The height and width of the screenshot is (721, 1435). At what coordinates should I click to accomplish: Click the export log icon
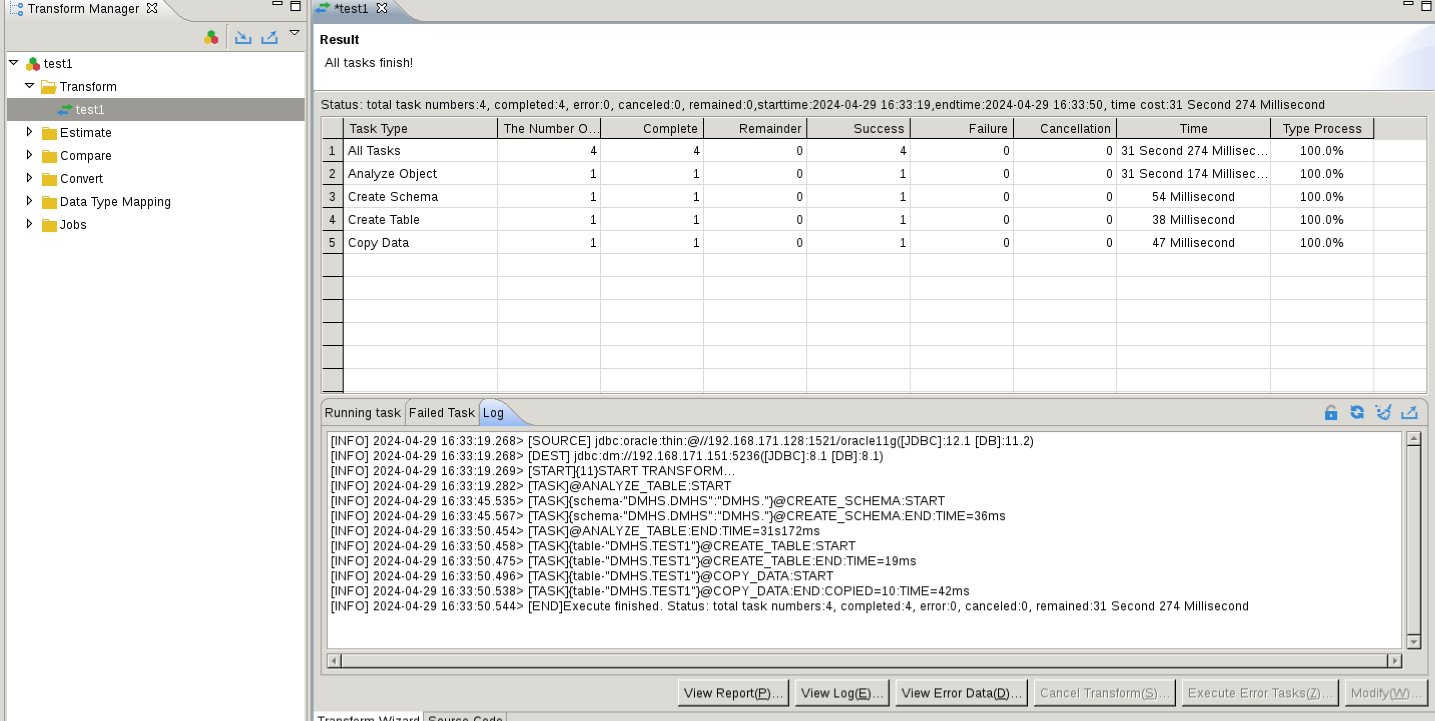1409,413
